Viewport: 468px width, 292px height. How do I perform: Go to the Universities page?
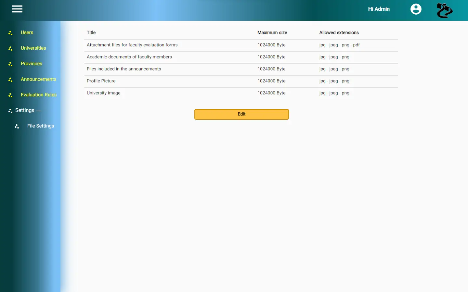(33, 48)
